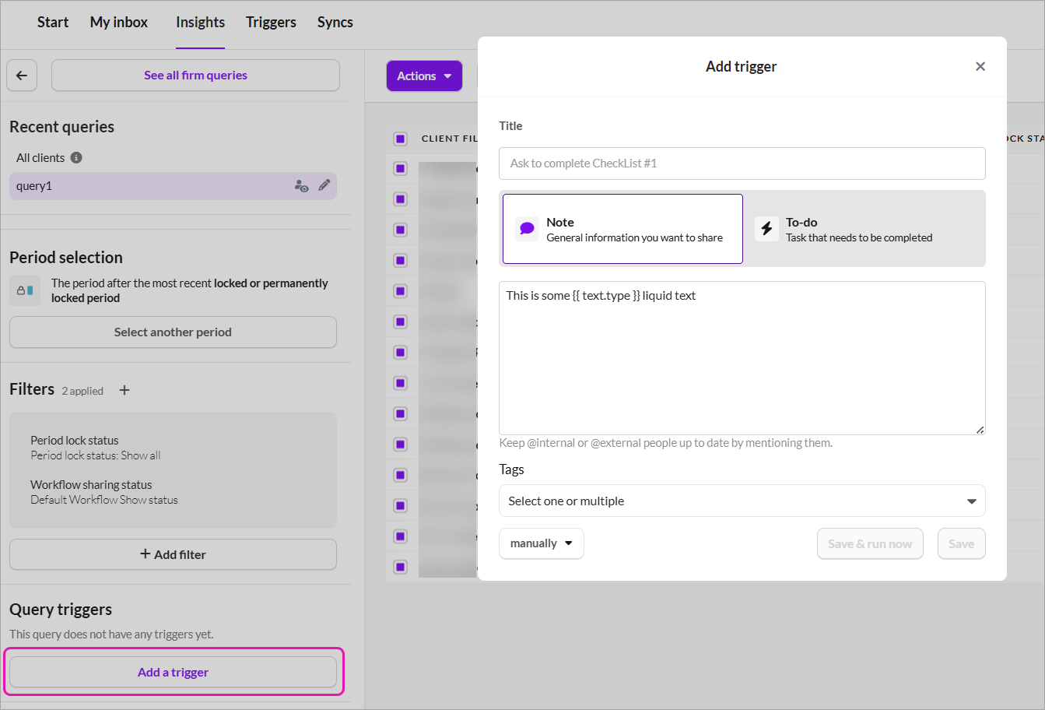This screenshot has width=1045, height=710.
Task: Click the Add filter button
Action: click(173, 554)
